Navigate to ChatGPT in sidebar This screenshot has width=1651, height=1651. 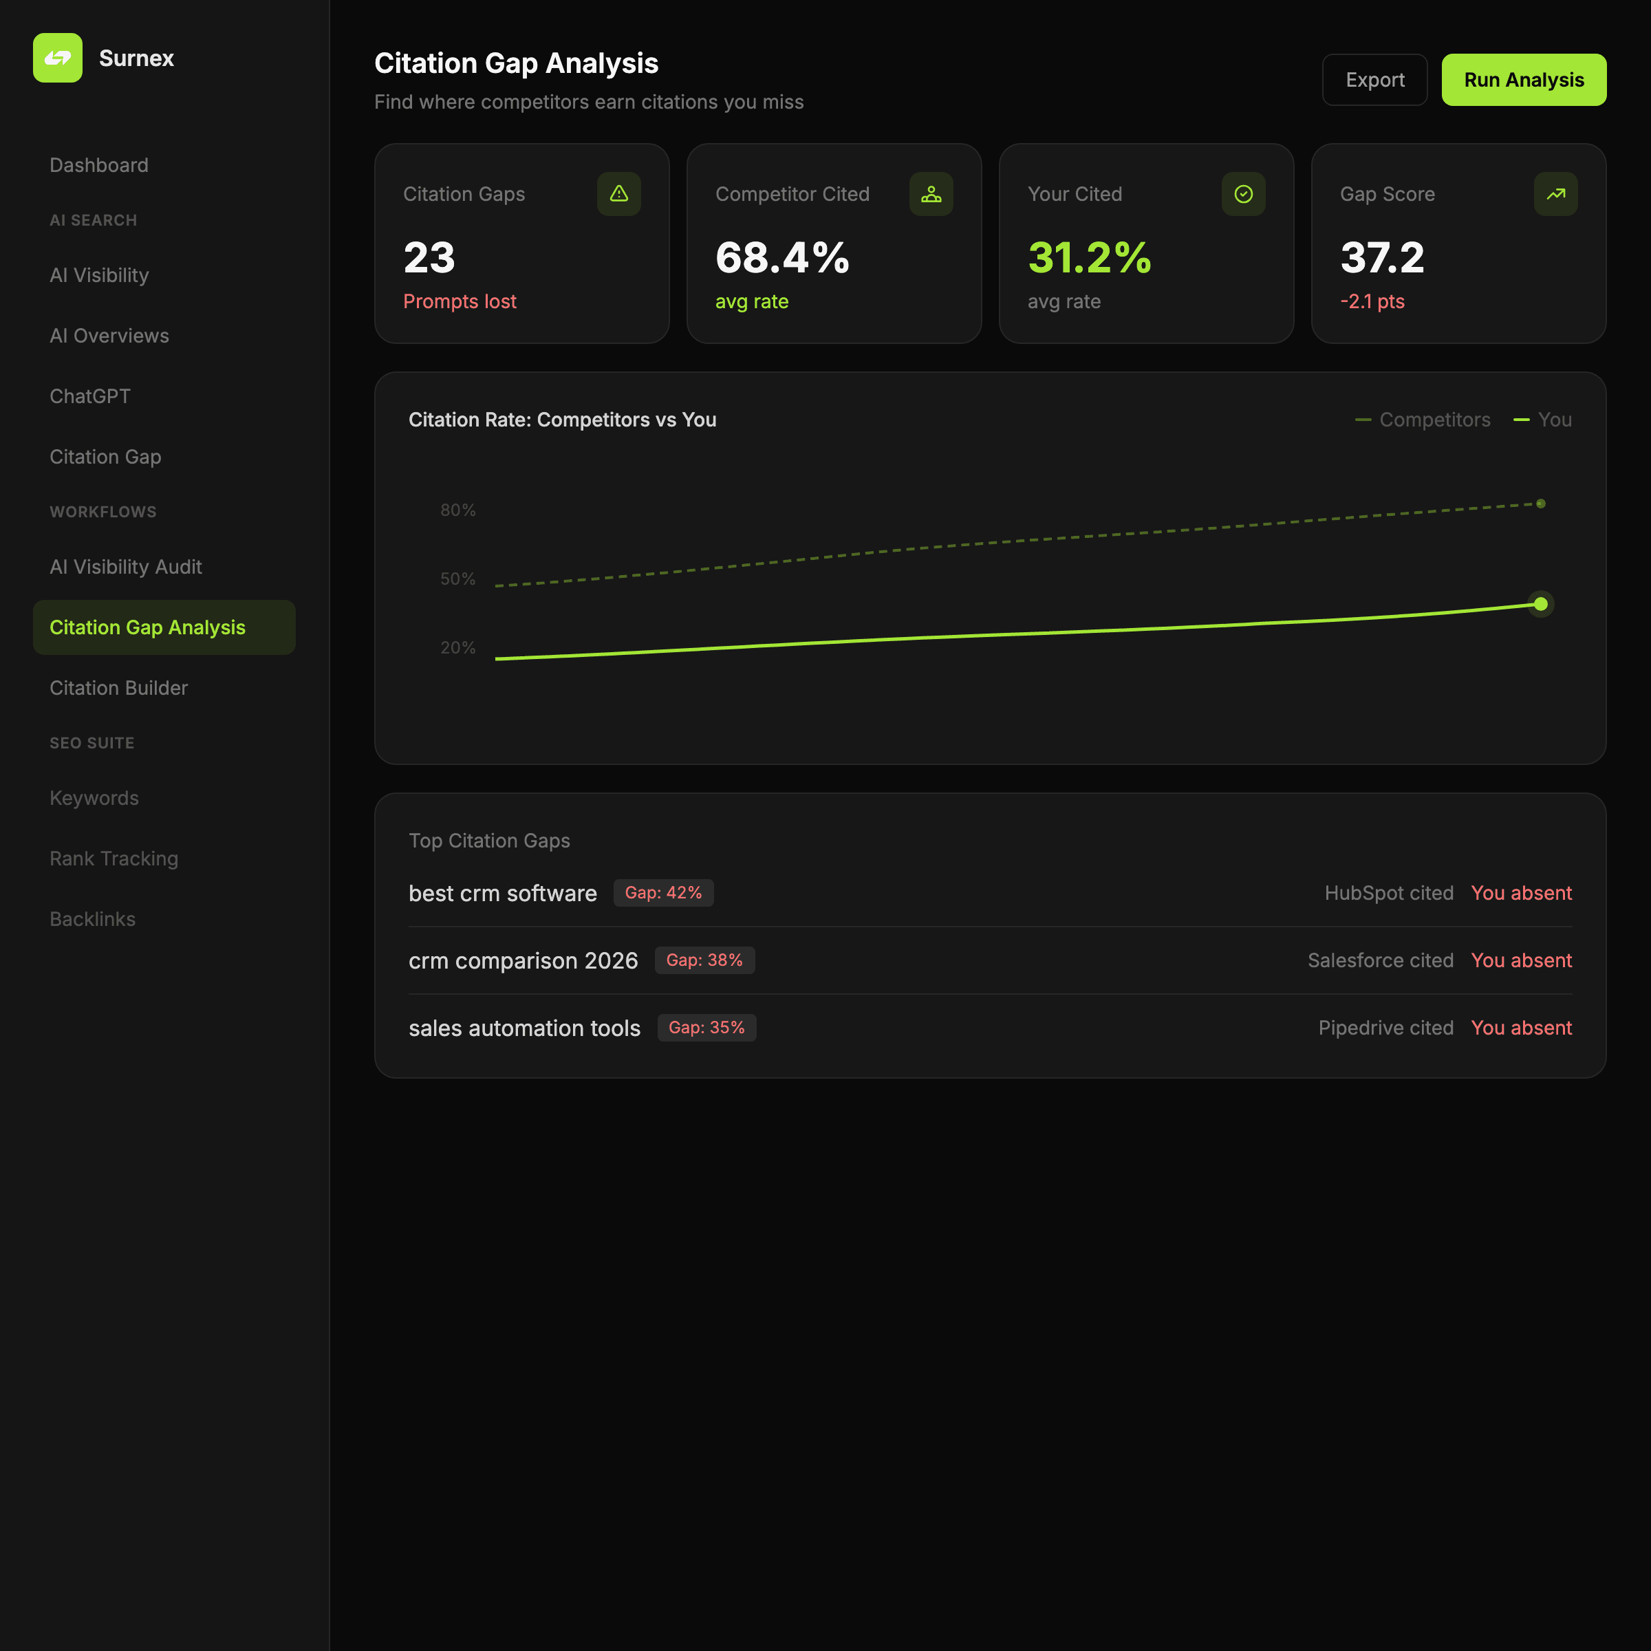click(x=89, y=396)
